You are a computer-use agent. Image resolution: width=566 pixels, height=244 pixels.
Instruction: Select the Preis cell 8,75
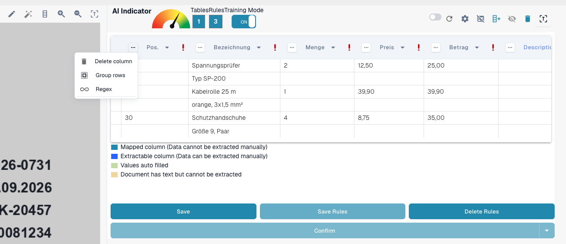tap(389, 118)
